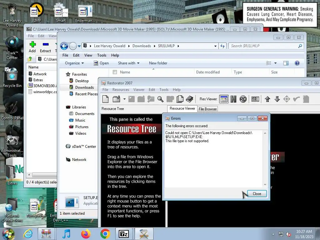Viewport: 320px width, 240px height.
Task: Select Desktop under Favorites
Action: (82, 81)
